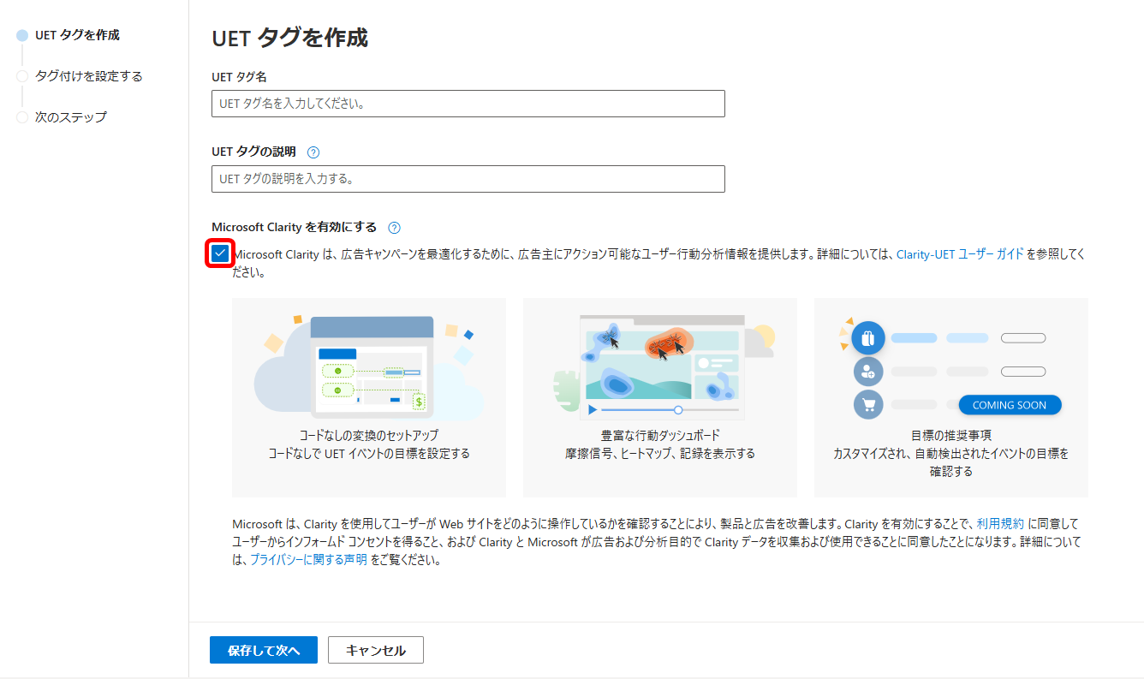Click the shopping cart icon in goals illustration

point(868,404)
